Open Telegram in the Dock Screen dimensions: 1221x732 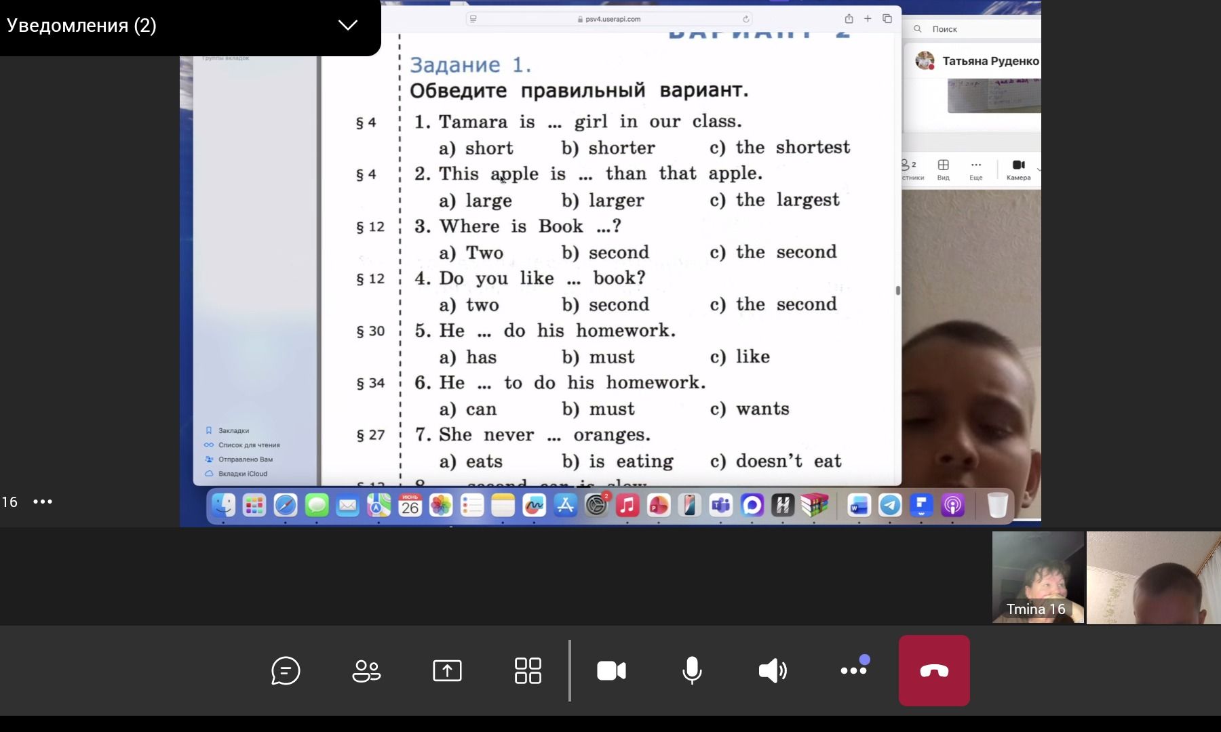(x=891, y=505)
